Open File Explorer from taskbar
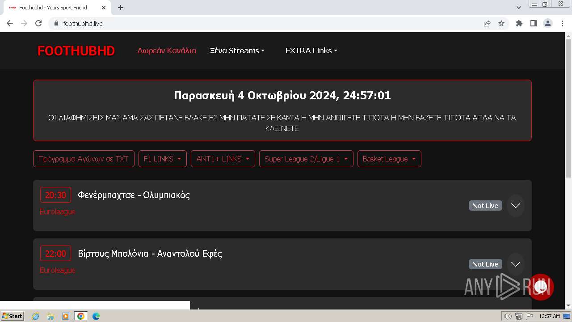The height and width of the screenshot is (322, 572). (x=50, y=316)
